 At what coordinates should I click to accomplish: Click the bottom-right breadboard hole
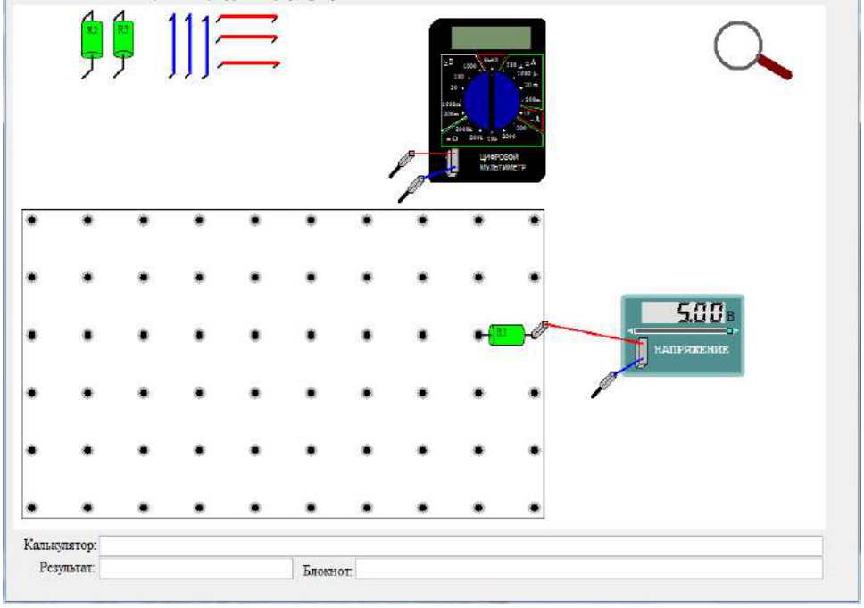tap(534, 508)
